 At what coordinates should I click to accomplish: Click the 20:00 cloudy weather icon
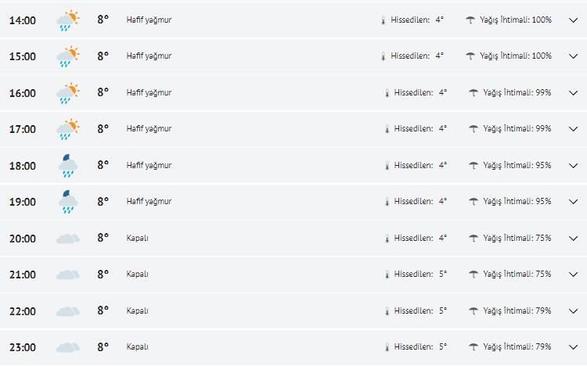click(x=68, y=239)
